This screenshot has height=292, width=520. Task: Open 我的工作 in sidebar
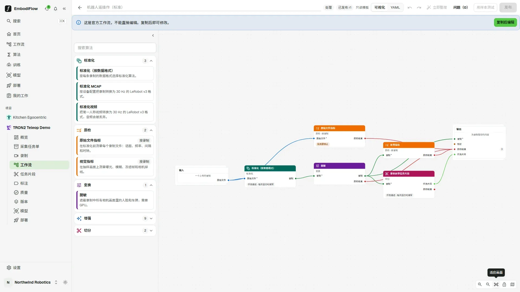[x=36, y=96]
